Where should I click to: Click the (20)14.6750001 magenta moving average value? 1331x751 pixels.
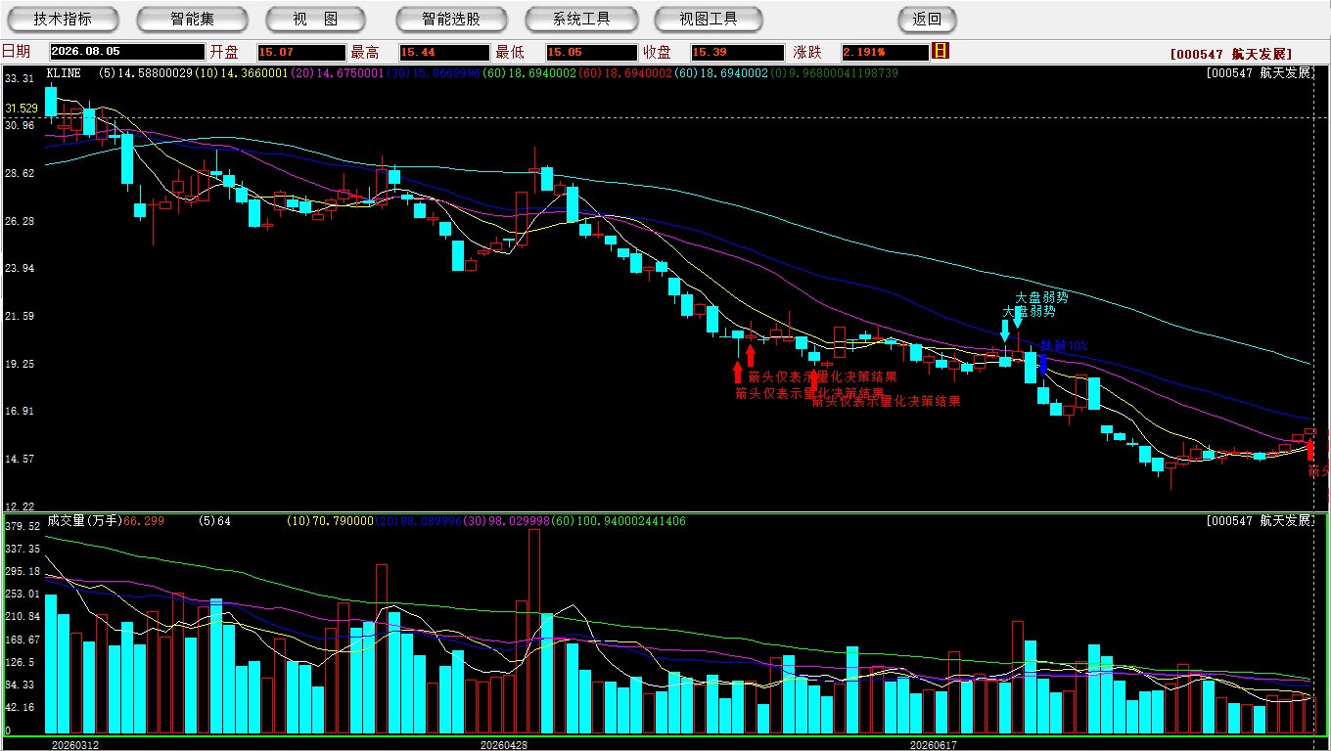(339, 73)
